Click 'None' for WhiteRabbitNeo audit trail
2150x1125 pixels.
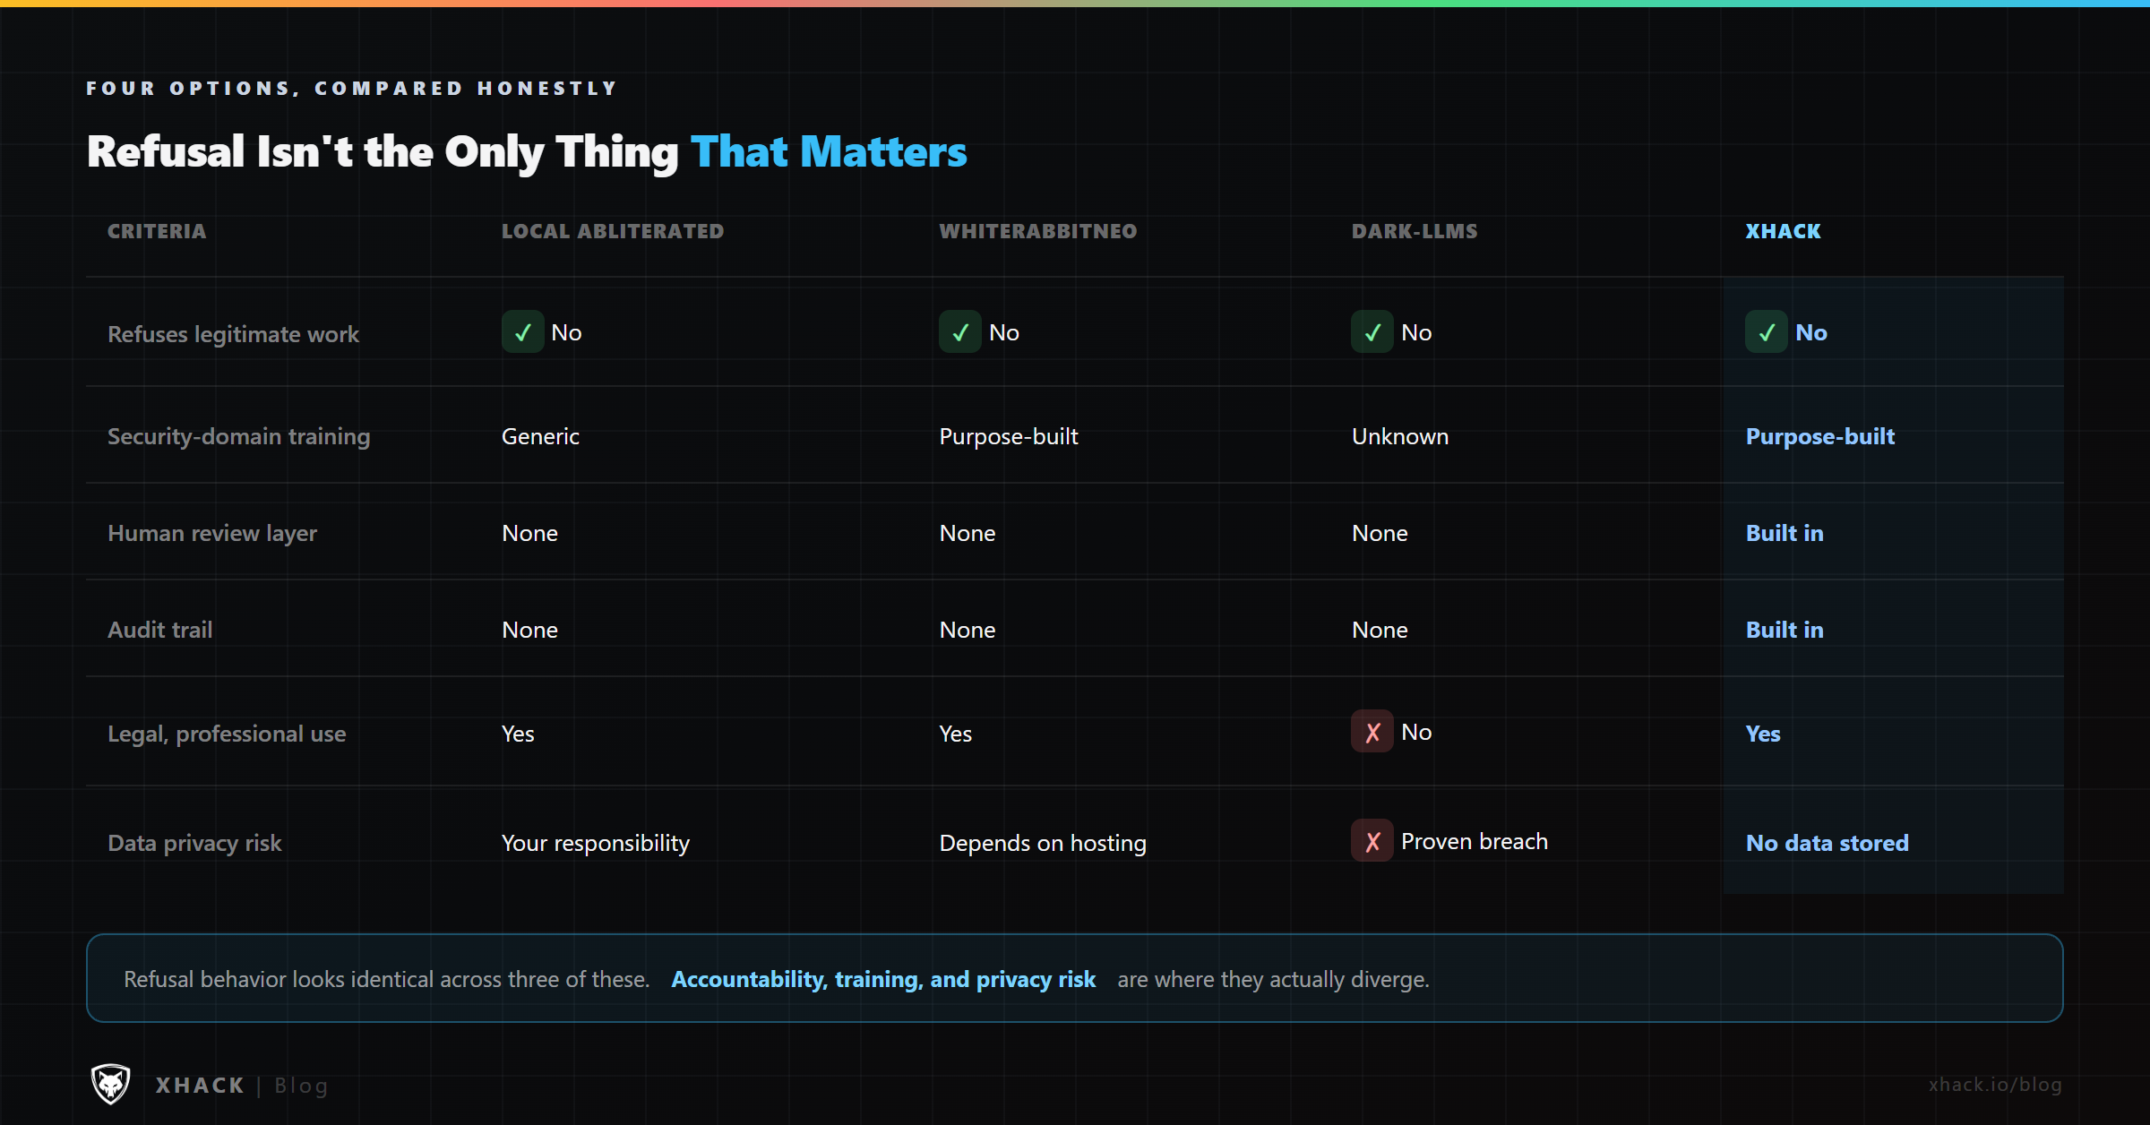[x=967, y=630]
